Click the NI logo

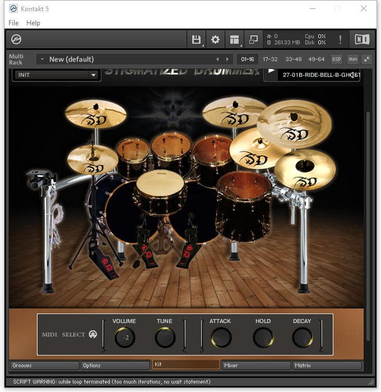click(362, 39)
